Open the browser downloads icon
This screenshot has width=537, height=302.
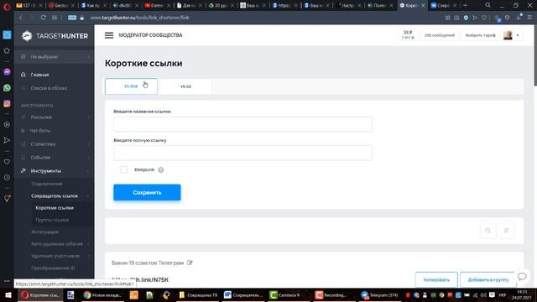tap(519, 17)
